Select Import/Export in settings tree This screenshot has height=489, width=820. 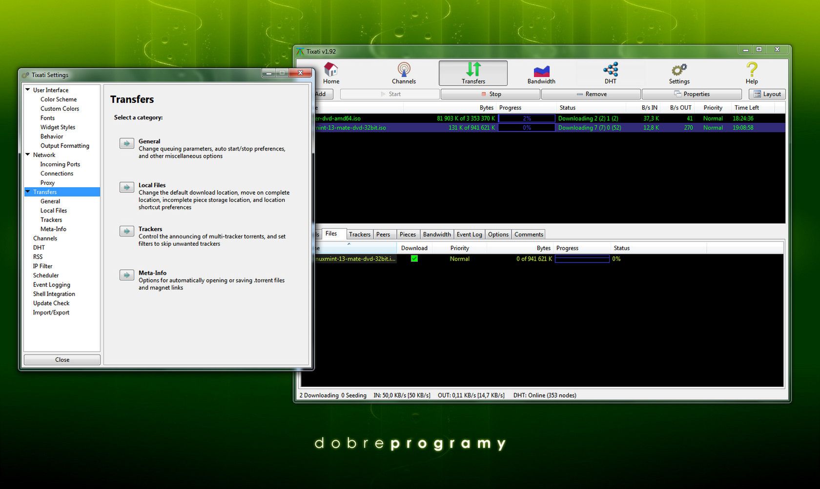(51, 312)
